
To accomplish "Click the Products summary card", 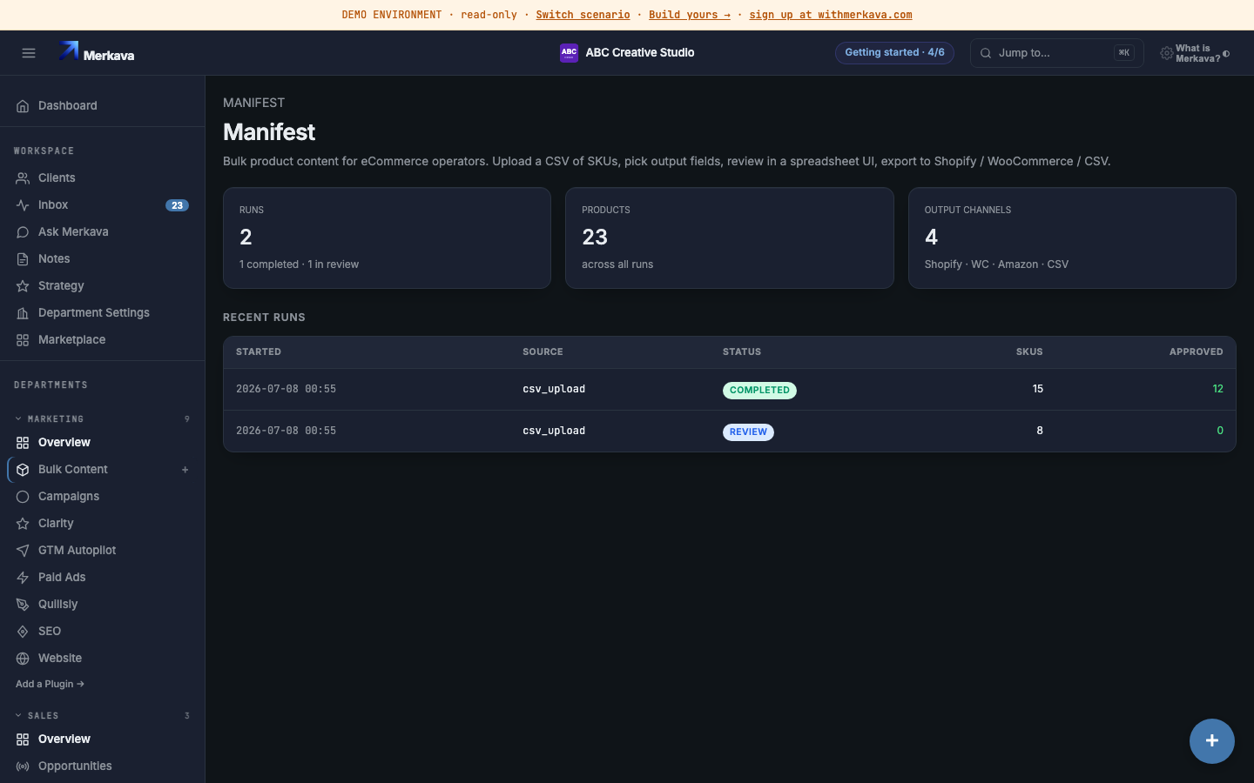I will click(730, 238).
